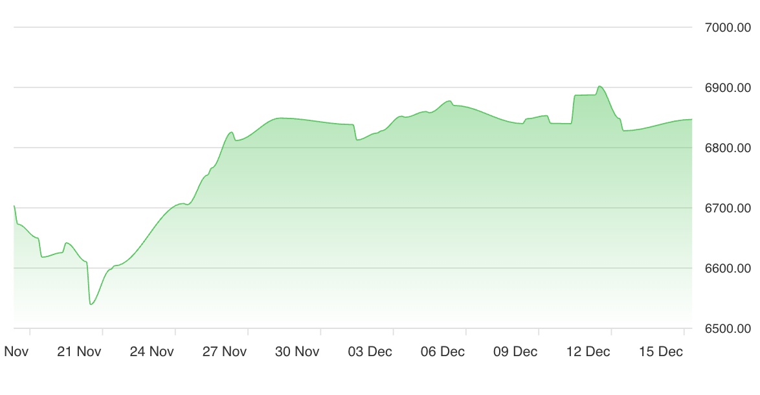Select the 24 Nov date label
Viewport: 760px width, 395px height.
click(x=152, y=352)
